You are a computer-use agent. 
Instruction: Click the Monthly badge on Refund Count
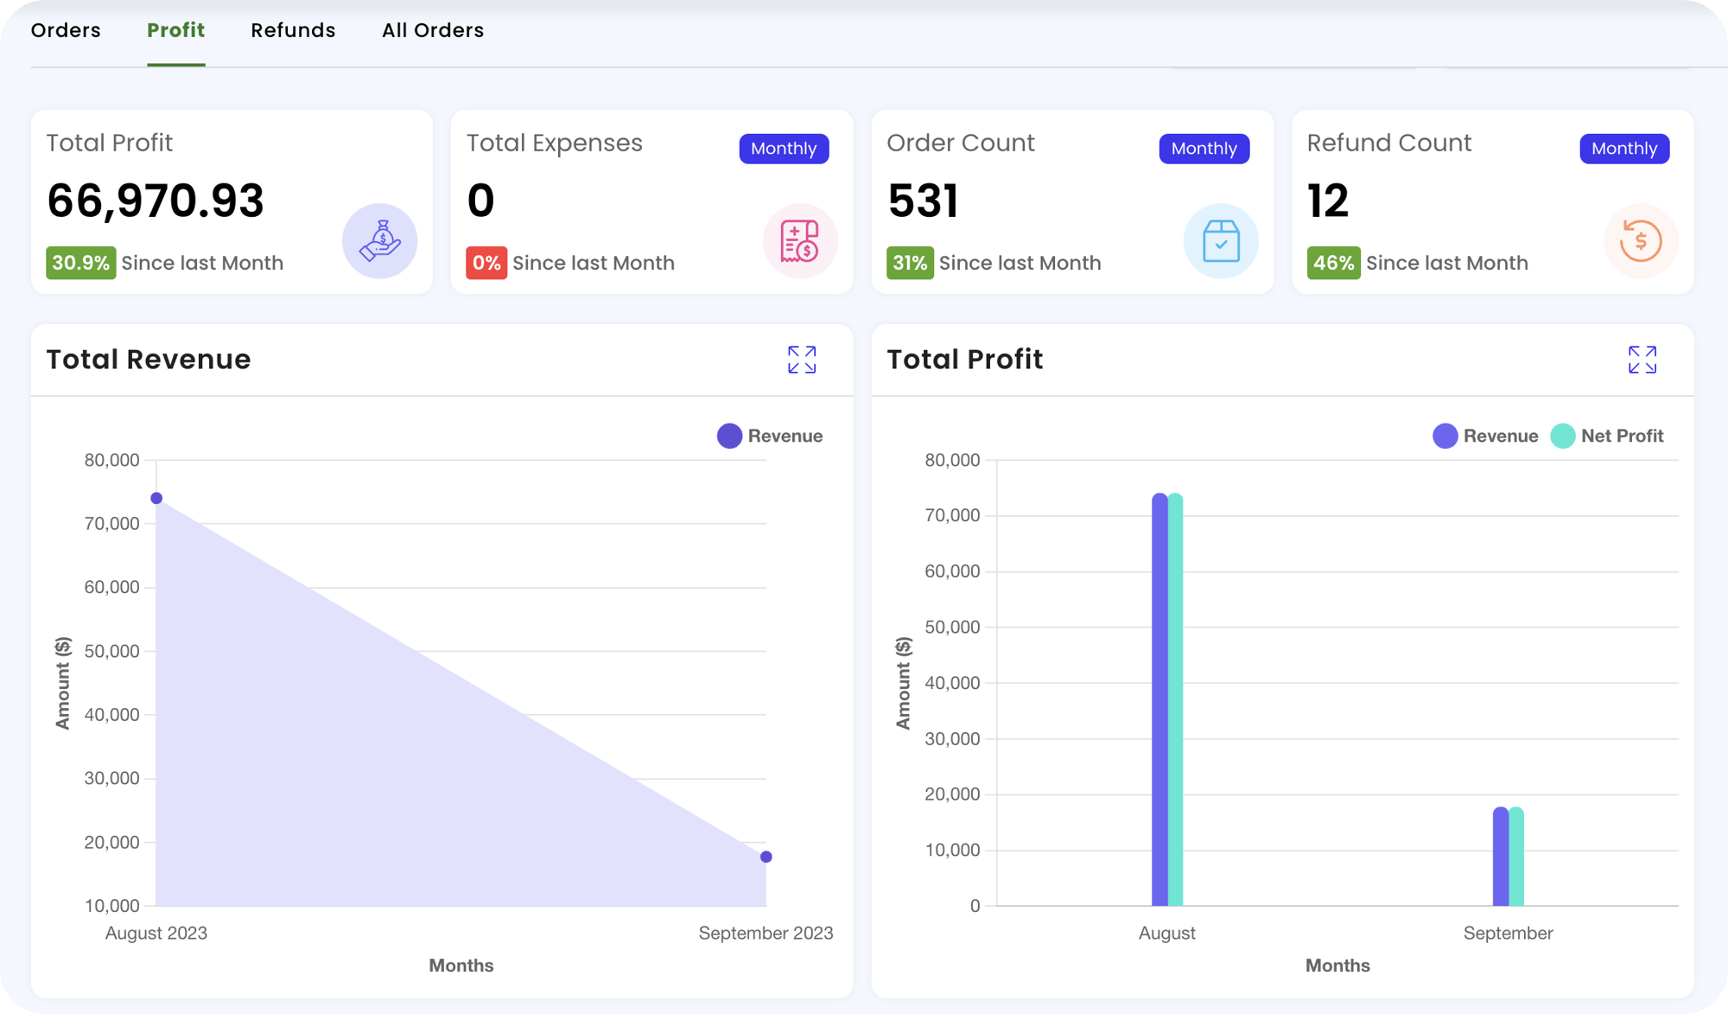tap(1624, 148)
